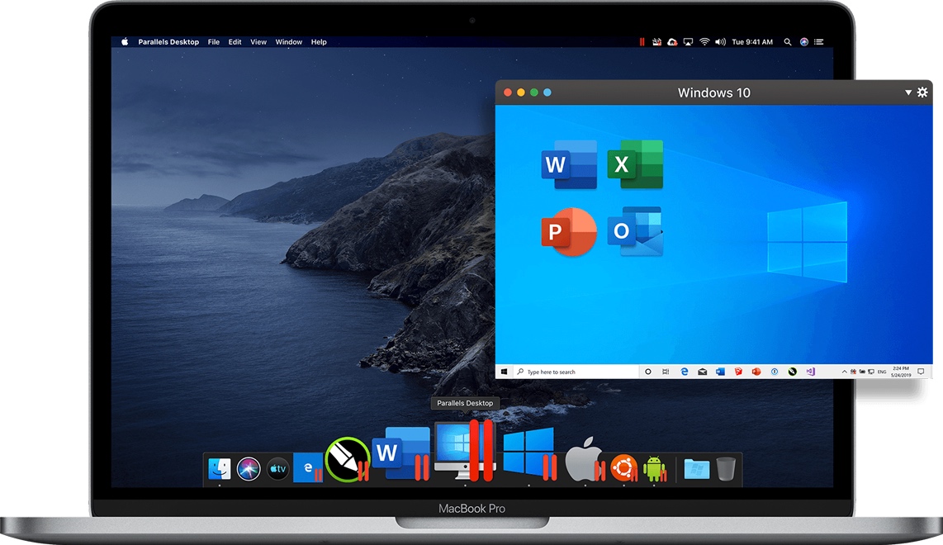Open the Parallels VM settings gear
This screenshot has height=545, width=943.
(x=922, y=92)
